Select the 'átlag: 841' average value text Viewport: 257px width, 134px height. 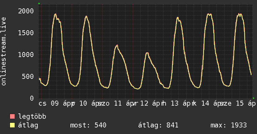pos(158,125)
